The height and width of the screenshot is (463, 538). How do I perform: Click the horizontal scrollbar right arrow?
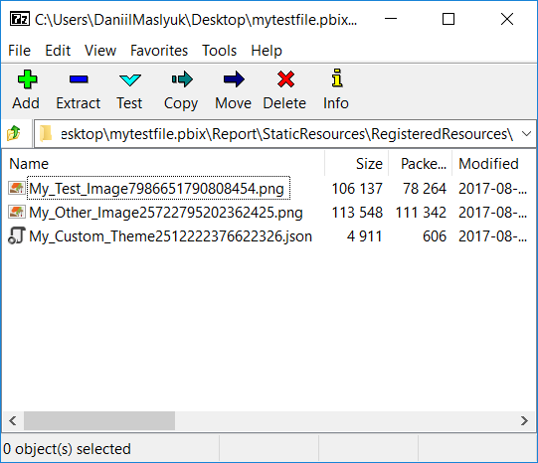tap(524, 420)
